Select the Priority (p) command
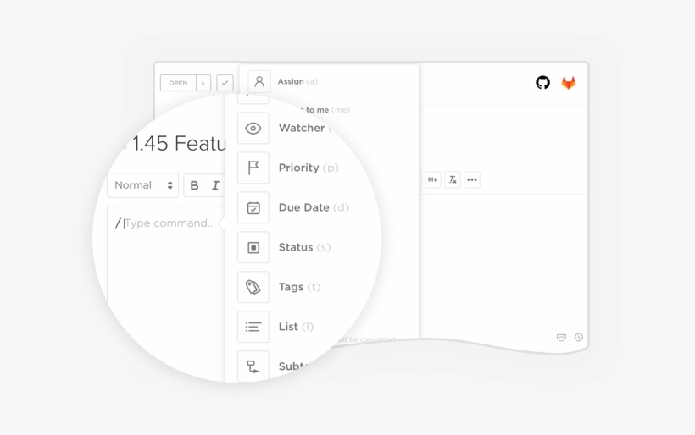 click(x=309, y=168)
